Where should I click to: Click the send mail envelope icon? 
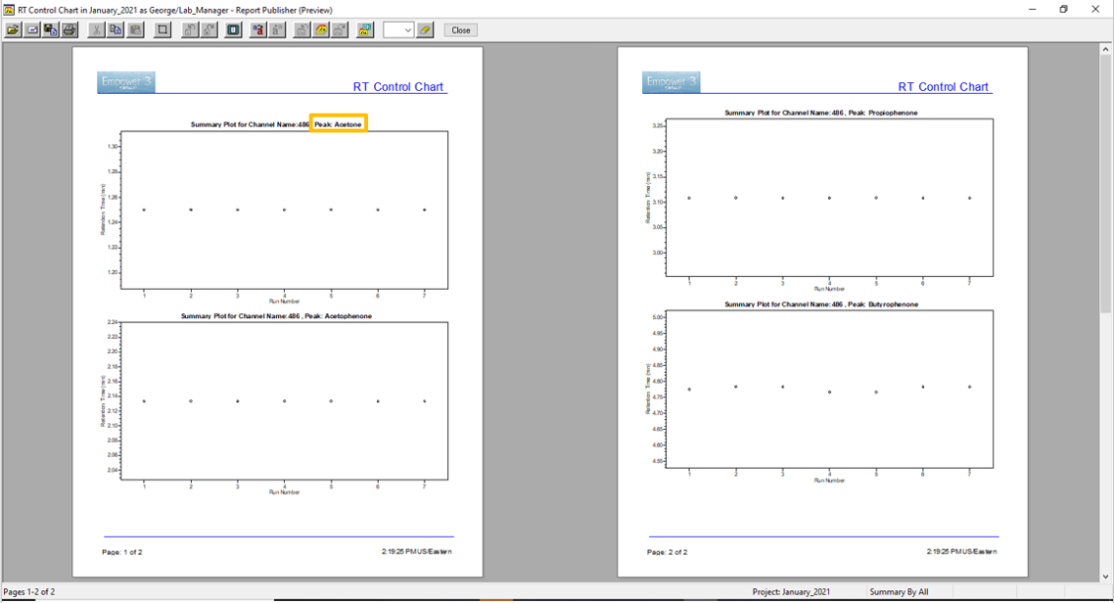pos(32,29)
